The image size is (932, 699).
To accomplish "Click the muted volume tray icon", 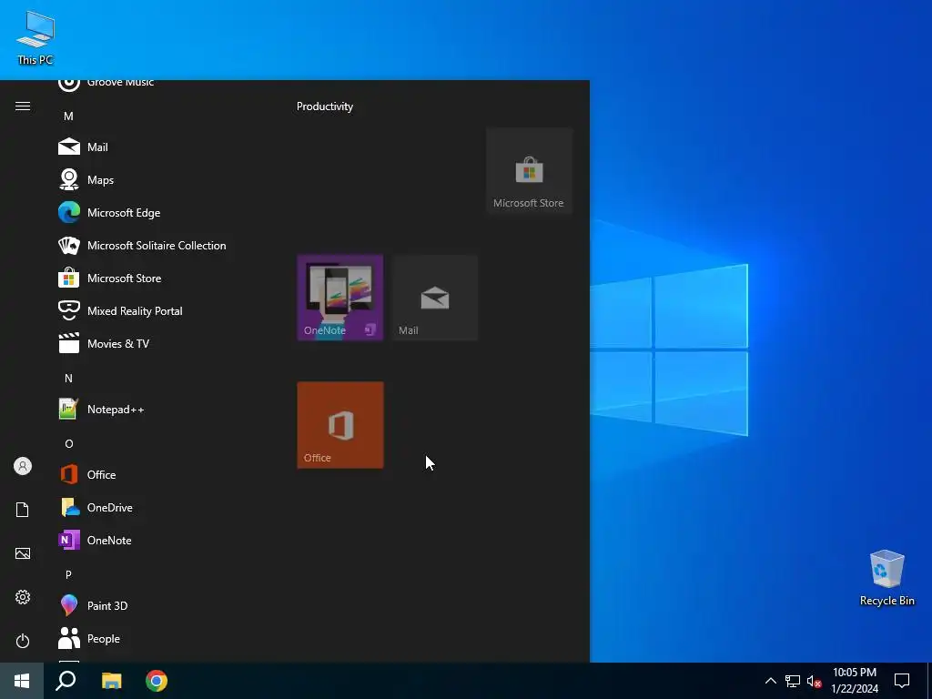I will pyautogui.click(x=814, y=681).
